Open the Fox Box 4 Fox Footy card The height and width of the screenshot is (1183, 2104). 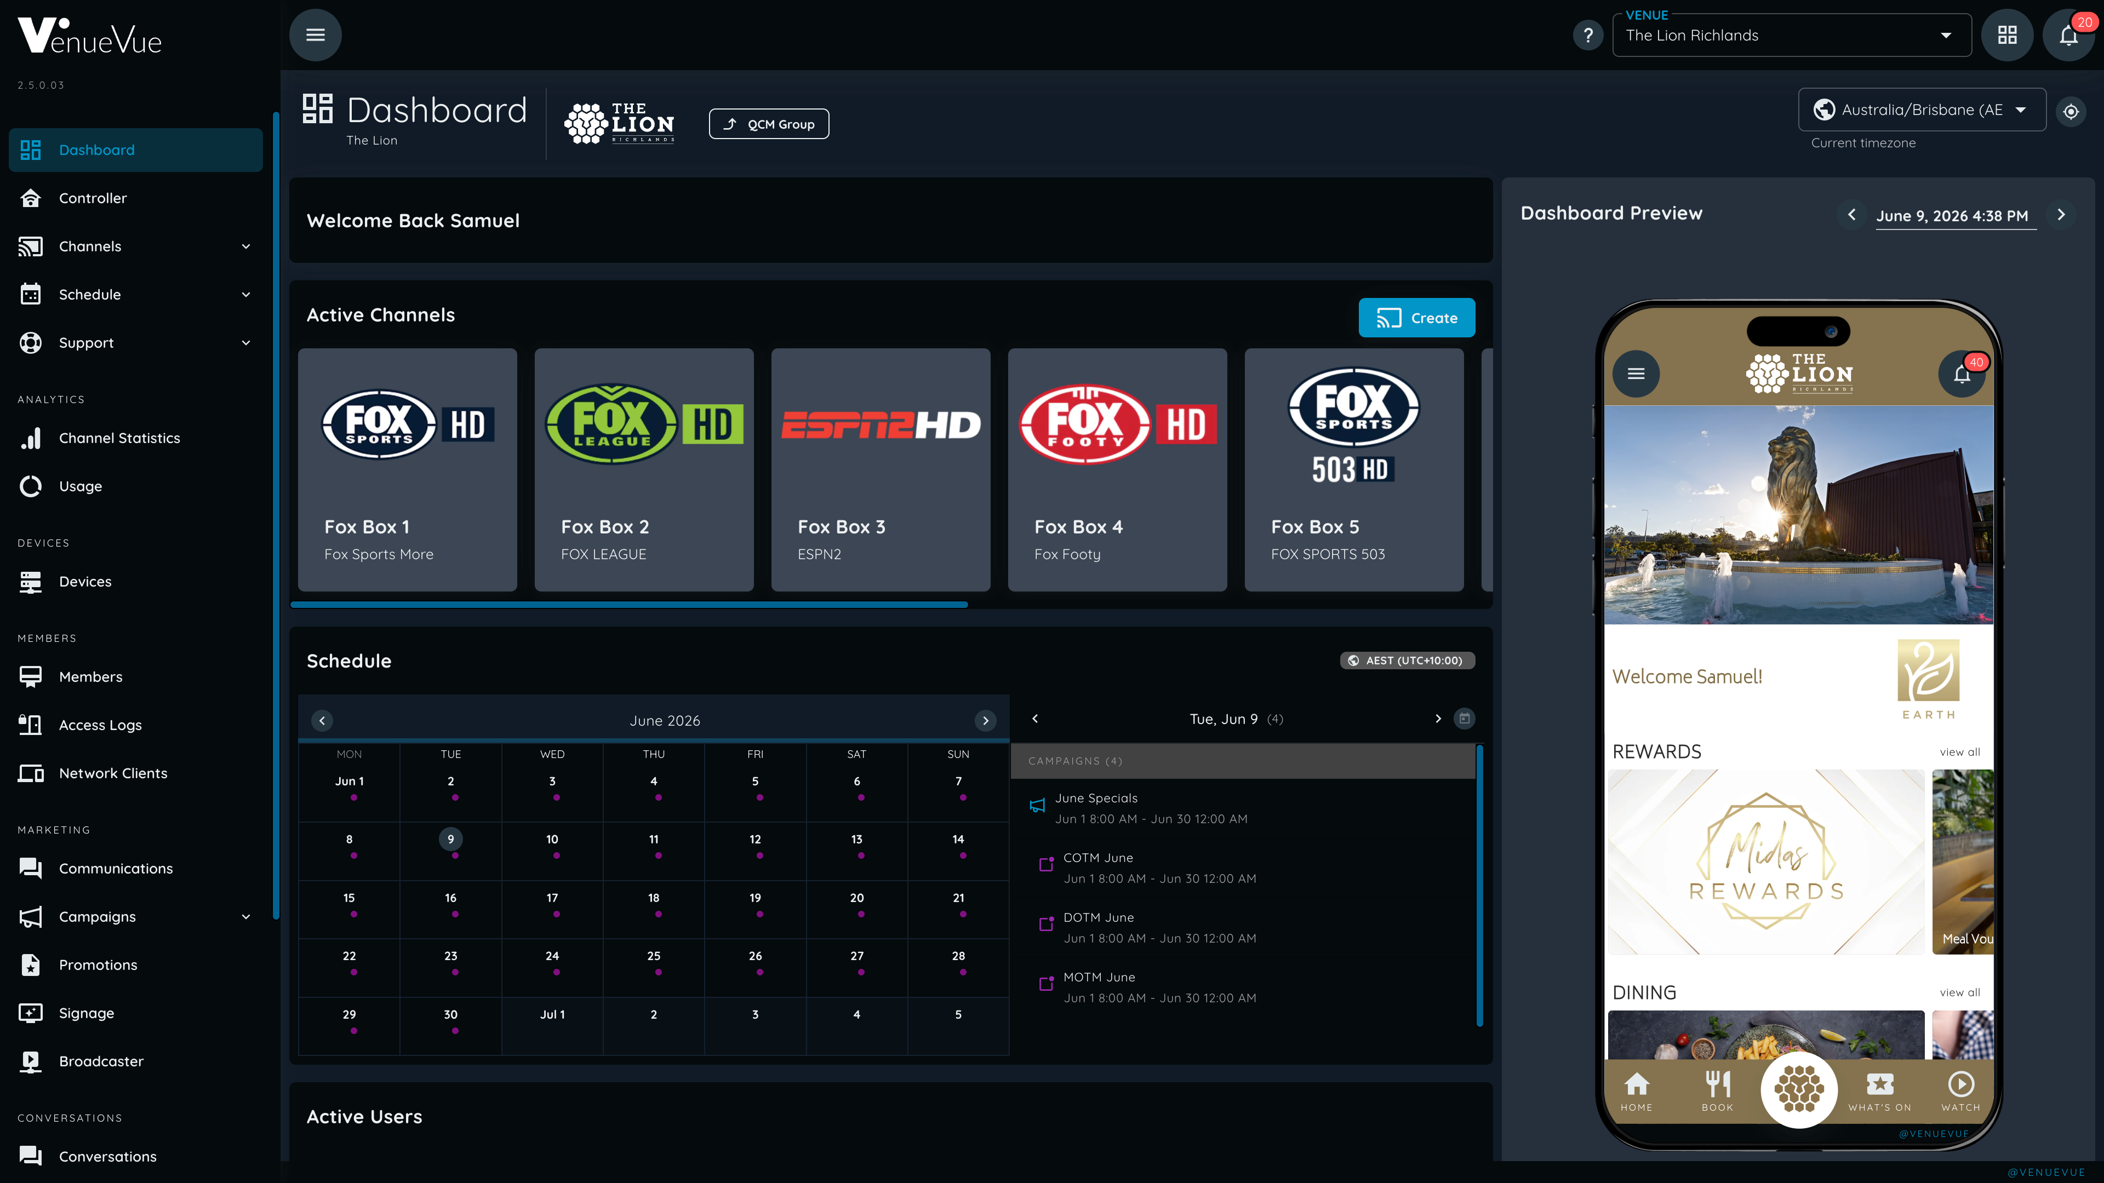[1117, 469]
